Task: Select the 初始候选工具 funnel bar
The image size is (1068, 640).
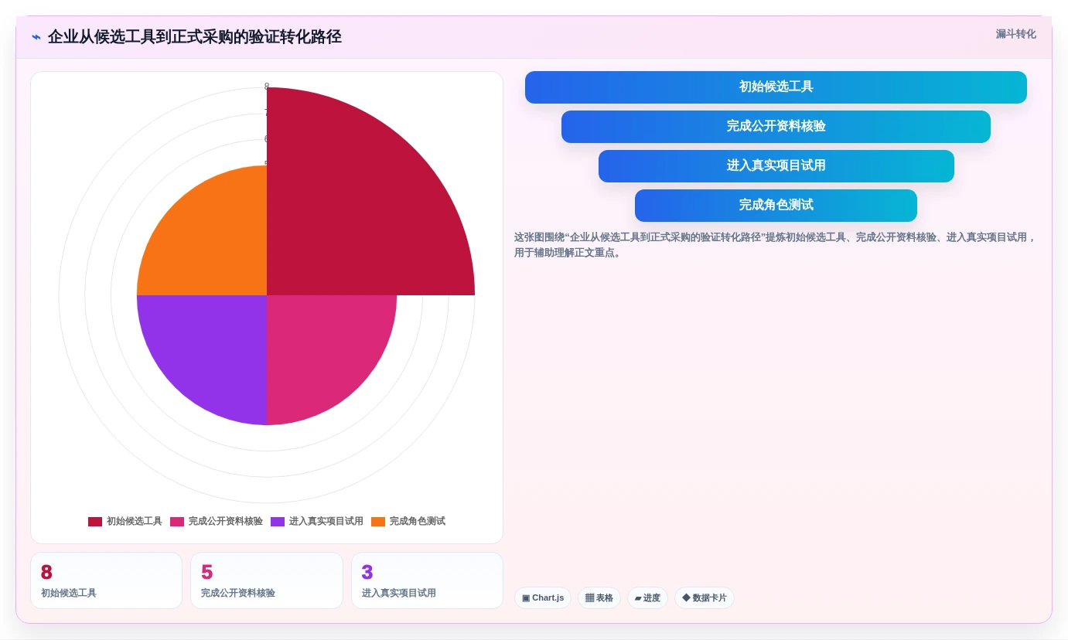Action: click(x=776, y=87)
